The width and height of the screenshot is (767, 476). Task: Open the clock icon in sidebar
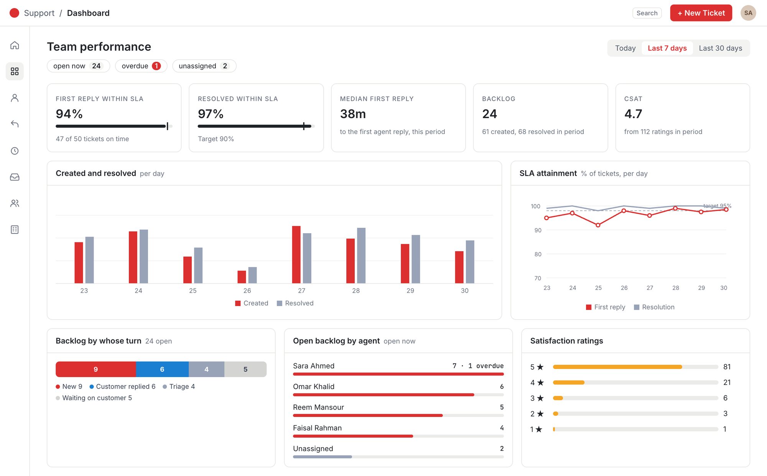point(15,151)
